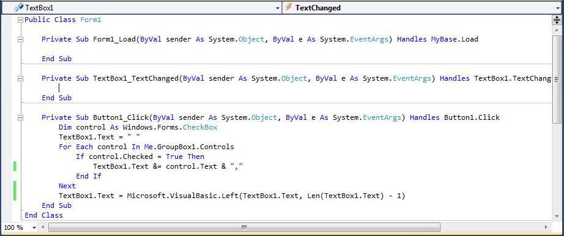
Task: Click the horizontal scrollbar thumb
Action: [244, 227]
